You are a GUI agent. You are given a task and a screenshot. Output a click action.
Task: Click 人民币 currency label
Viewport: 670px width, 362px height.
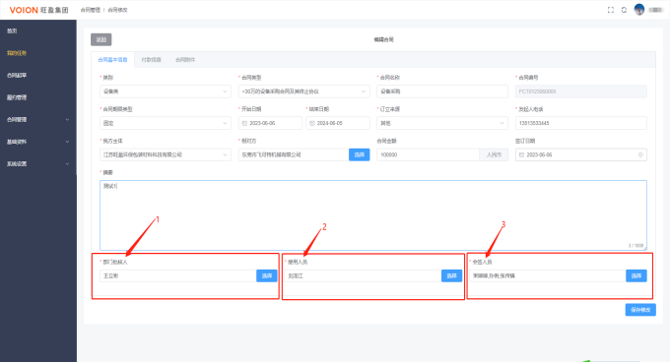[x=494, y=154]
